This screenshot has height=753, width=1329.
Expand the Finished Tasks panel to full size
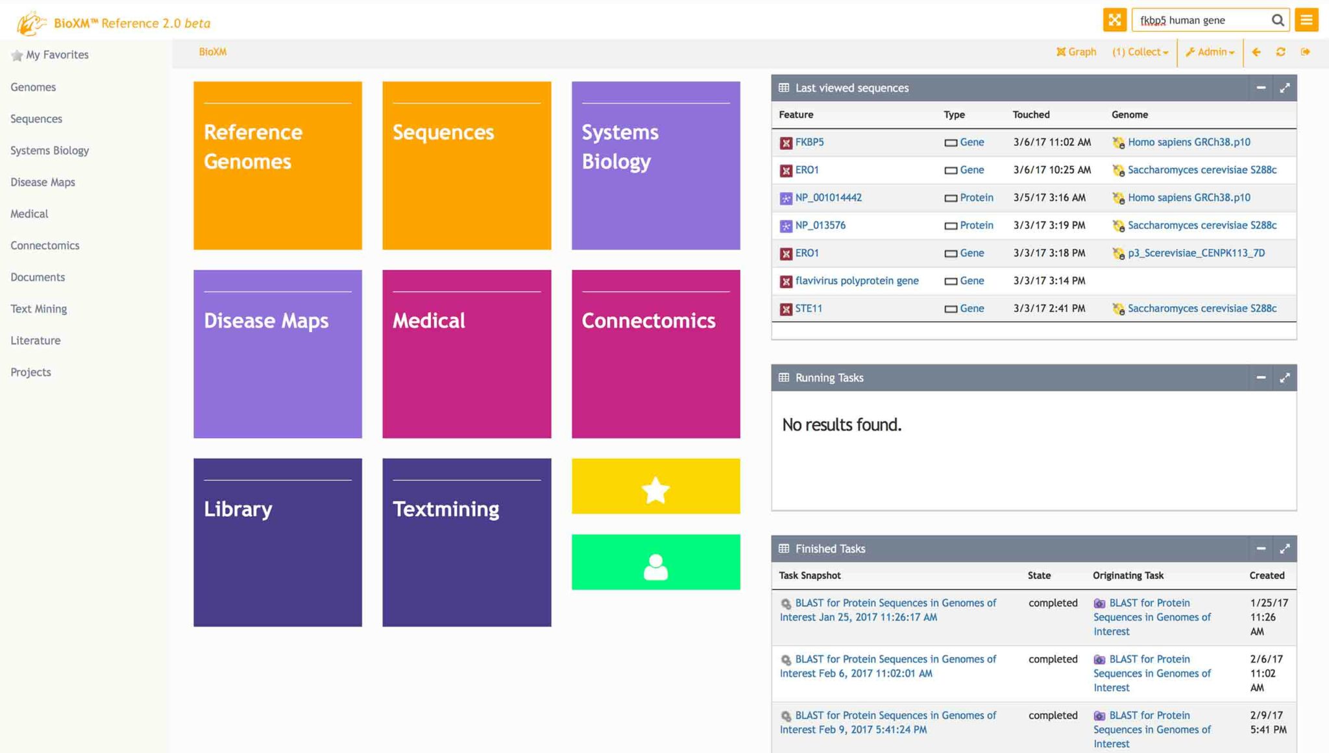[1285, 549]
